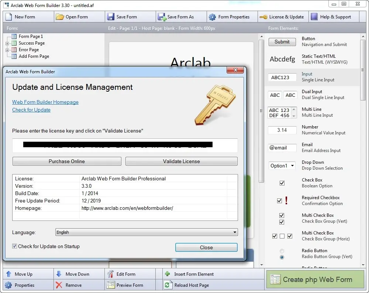Click the Save Form floppy disk icon
Screen dimensions: 369x293
pos(111,17)
